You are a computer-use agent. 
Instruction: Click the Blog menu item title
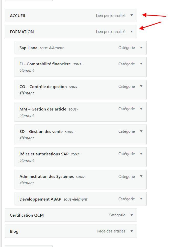pos(14,231)
